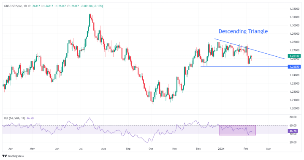304x160 pixels.
Task: Select the 1D interval label
Action: click(x=25, y=6)
